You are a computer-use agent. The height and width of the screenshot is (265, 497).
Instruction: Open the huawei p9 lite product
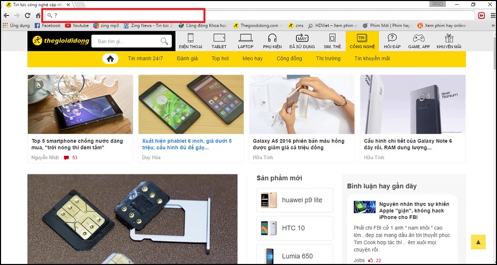coord(295,200)
